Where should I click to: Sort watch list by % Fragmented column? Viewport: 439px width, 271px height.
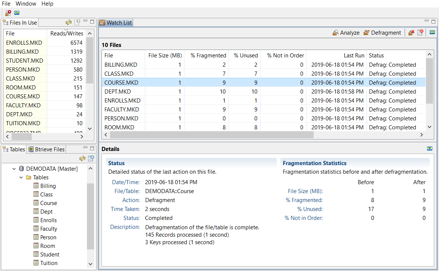[x=207, y=56]
